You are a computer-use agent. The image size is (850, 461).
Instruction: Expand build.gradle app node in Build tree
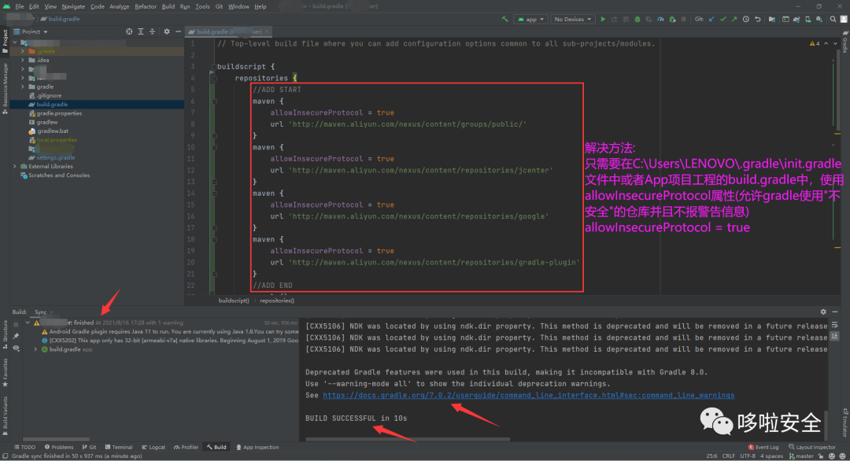[36, 349]
